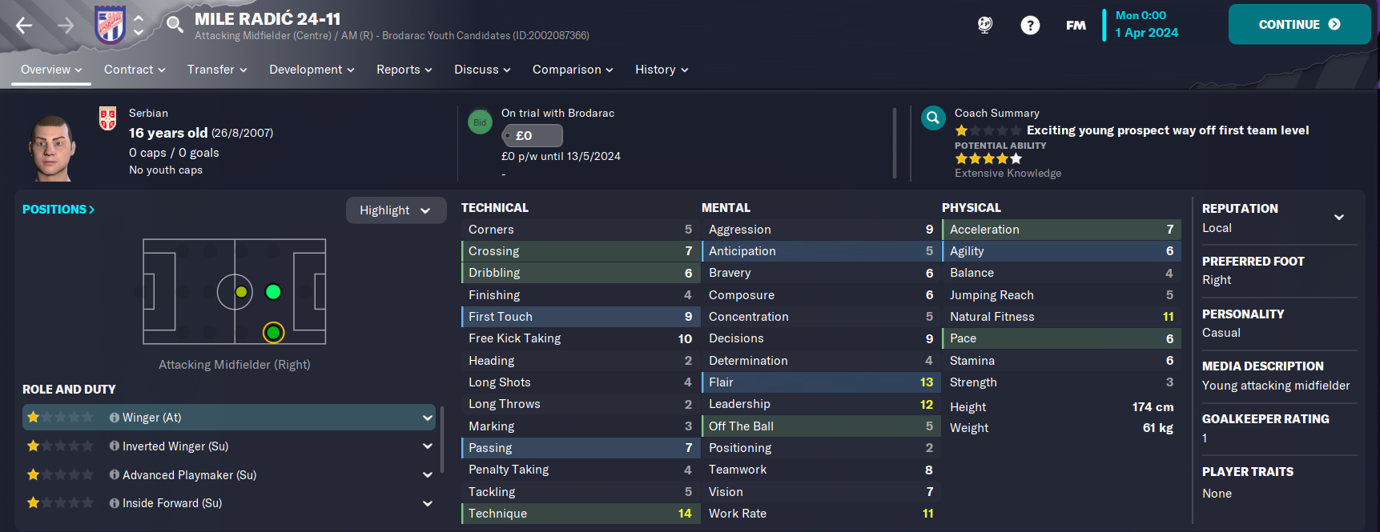Viewport: 1380px width, 532px height.
Task: Click the role list scrollbar
Action: 442,440
